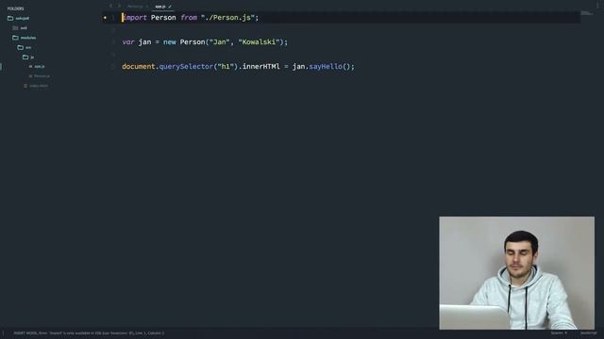Click "Person" identifier in import line
Image resolution: width=604 pixels, height=339 pixels.
click(163, 18)
